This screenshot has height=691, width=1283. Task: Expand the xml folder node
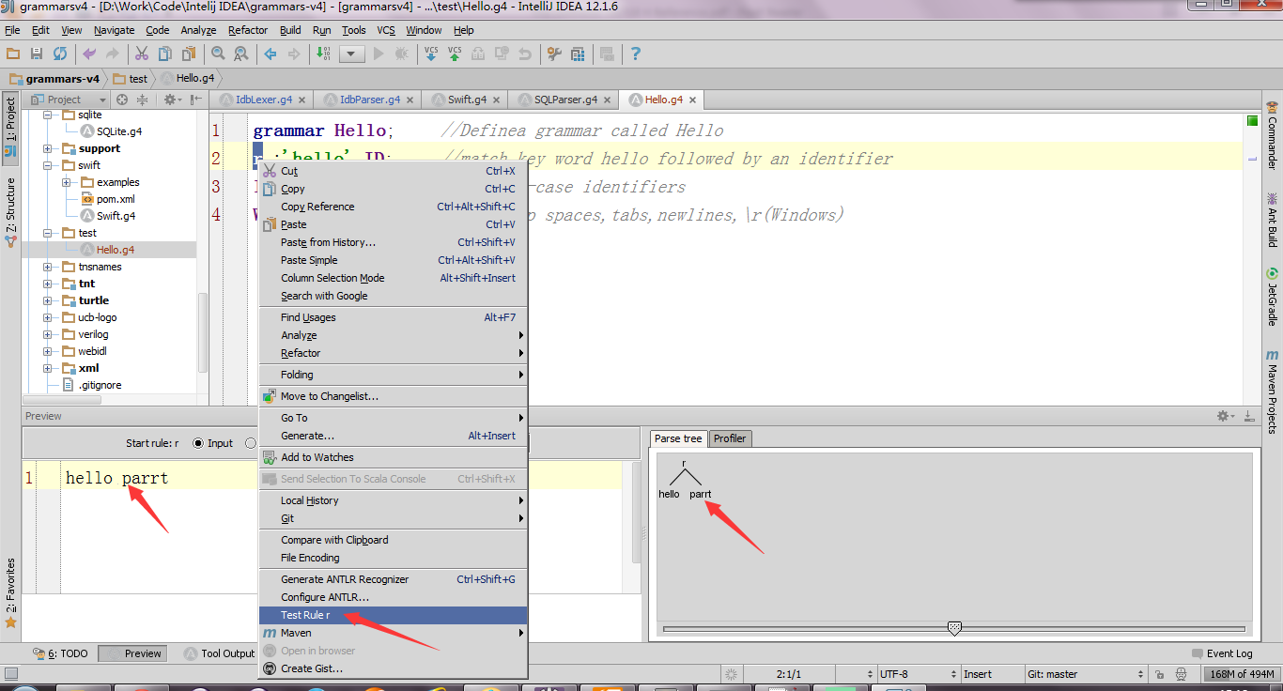pos(47,368)
